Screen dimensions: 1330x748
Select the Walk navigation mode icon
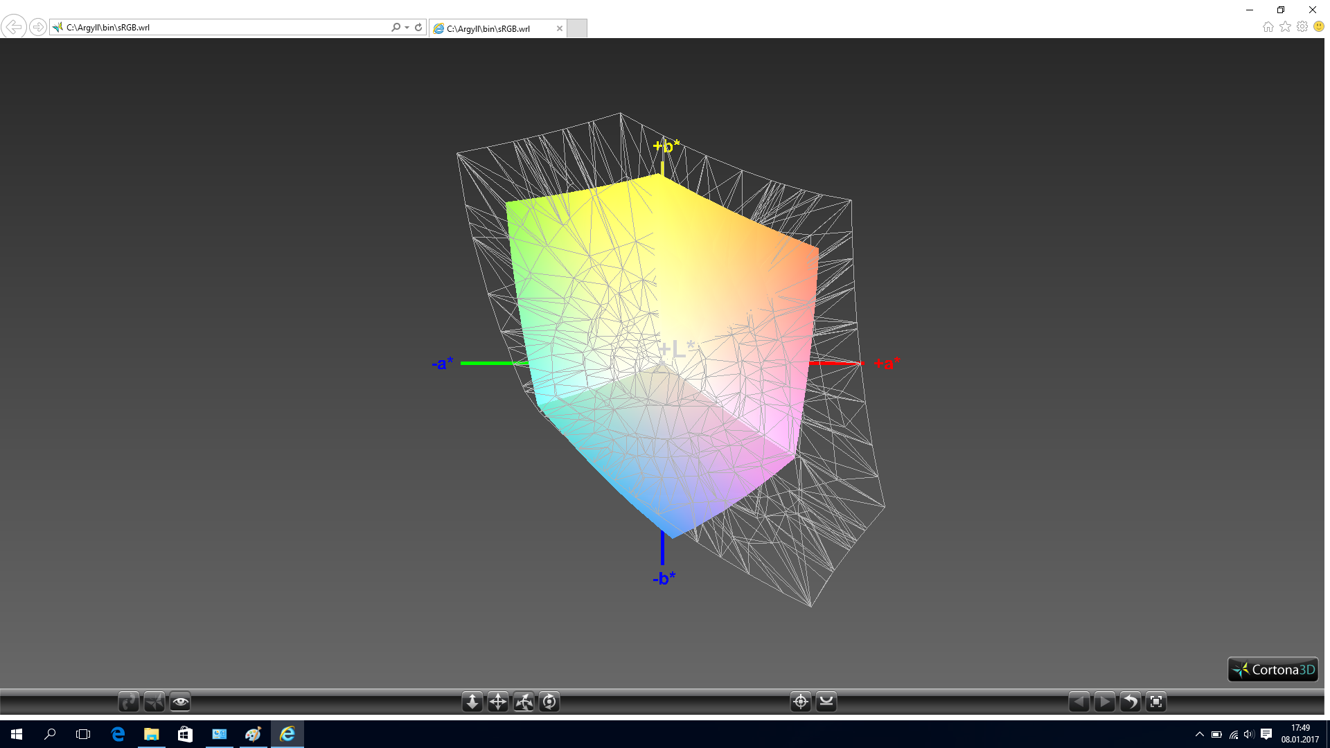pos(129,702)
